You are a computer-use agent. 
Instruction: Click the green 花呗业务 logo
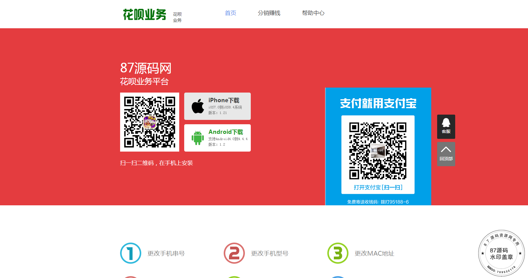click(x=145, y=15)
